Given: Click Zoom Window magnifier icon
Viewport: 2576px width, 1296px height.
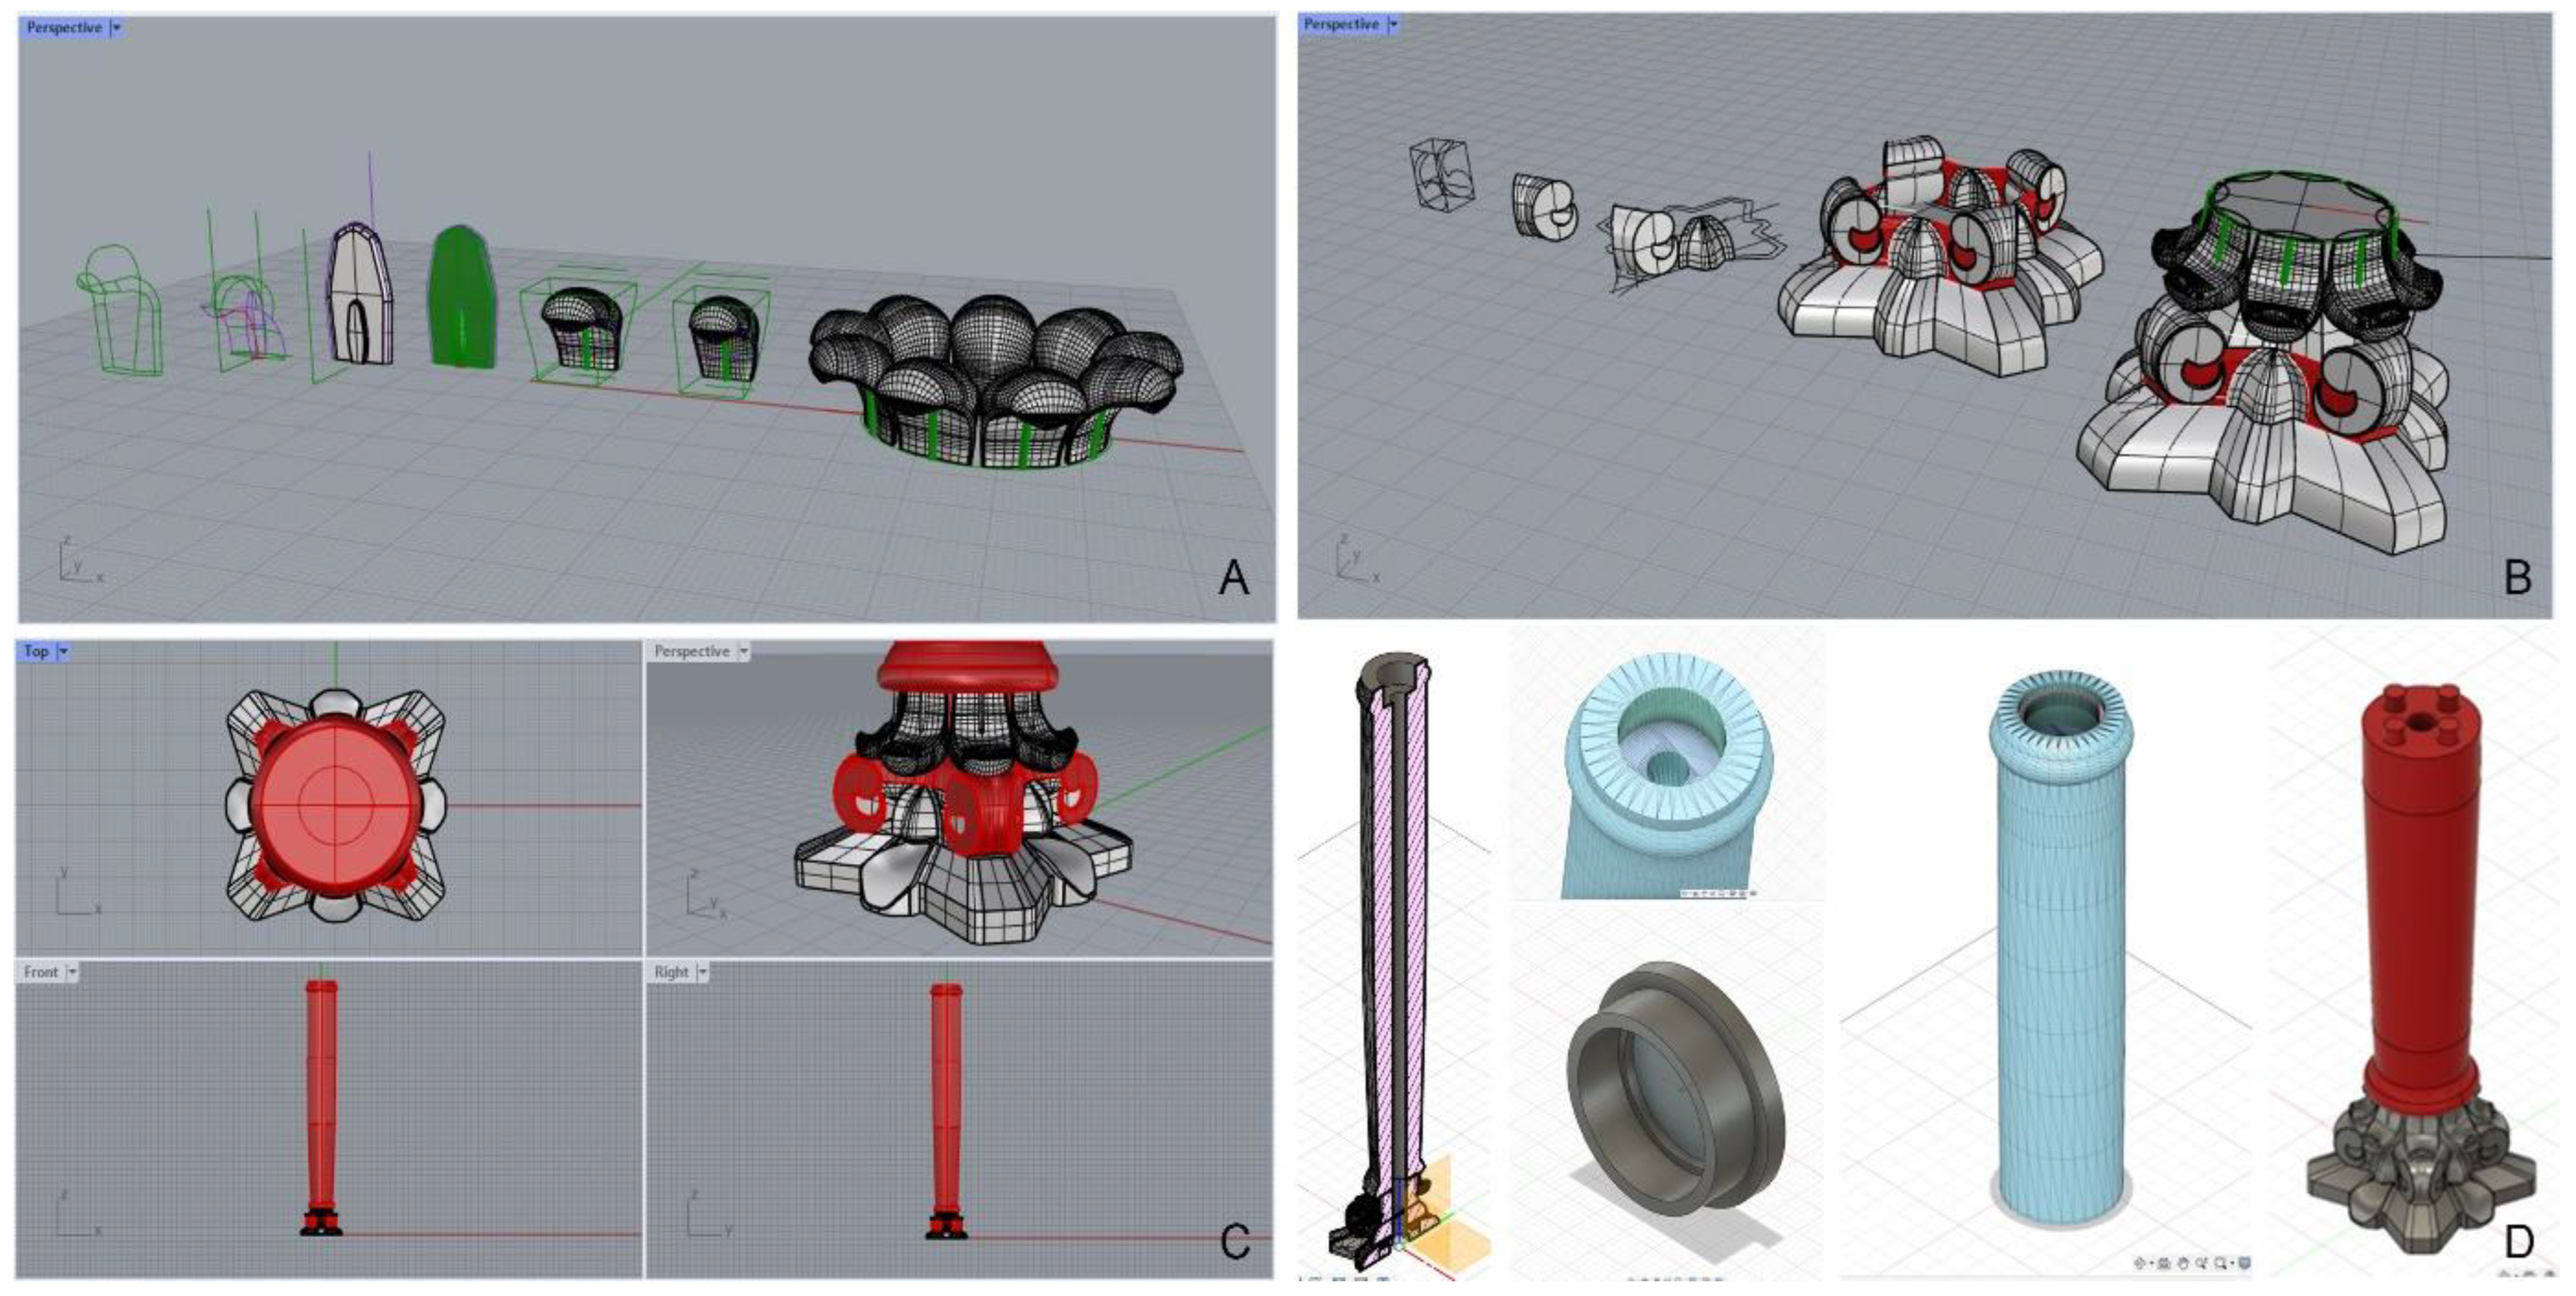Looking at the screenshot, I should 2221,1264.
